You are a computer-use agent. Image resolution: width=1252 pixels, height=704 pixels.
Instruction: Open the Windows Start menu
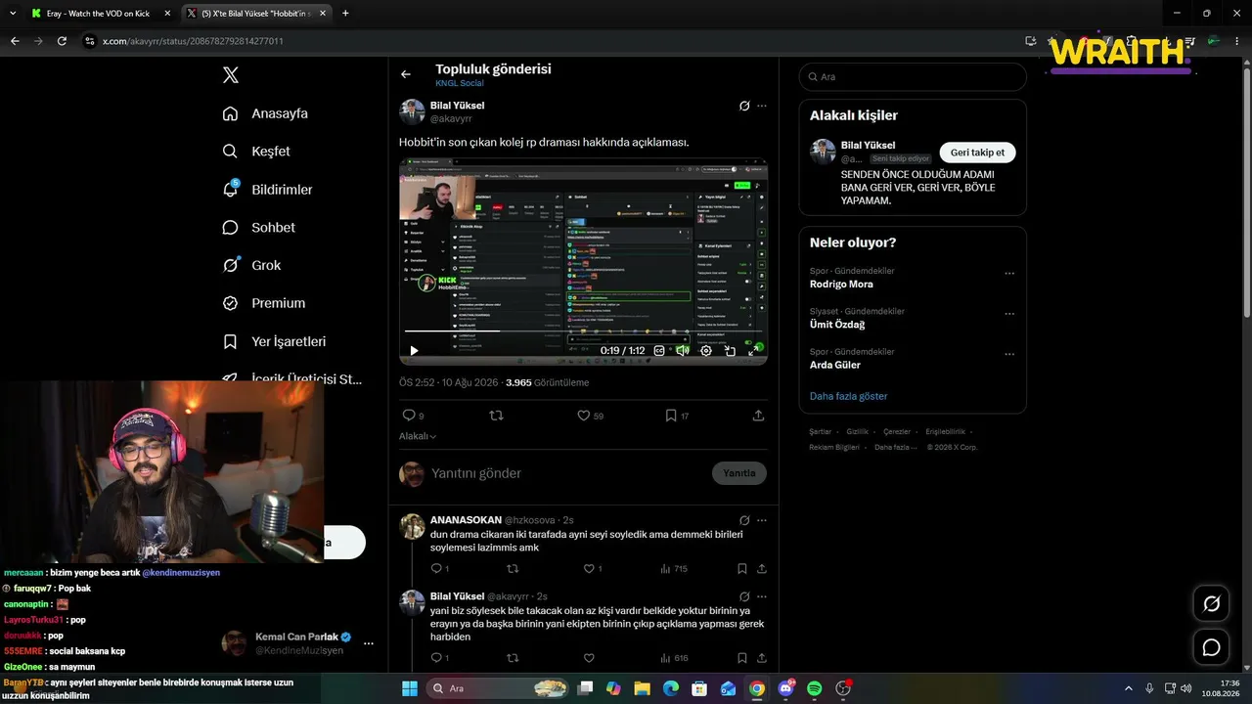410,688
